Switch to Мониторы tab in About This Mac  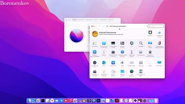pyautogui.click(x=81, y=20)
